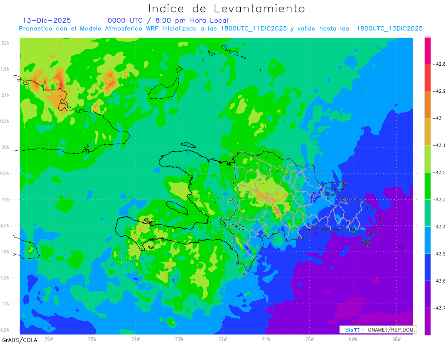Viewport: 445px width, 344px height.
Task: Click the colorbar value -43.4
Action: click(439, 226)
